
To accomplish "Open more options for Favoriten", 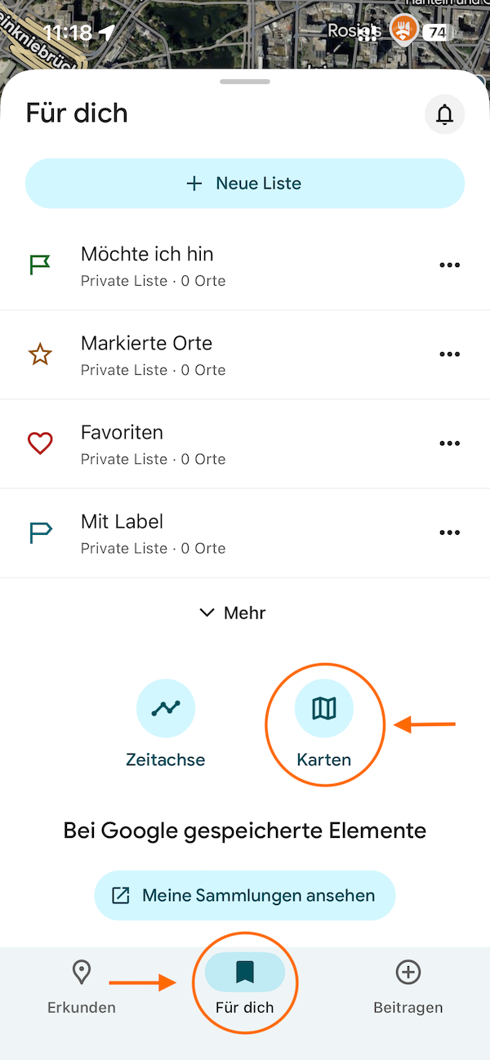I will [x=449, y=443].
